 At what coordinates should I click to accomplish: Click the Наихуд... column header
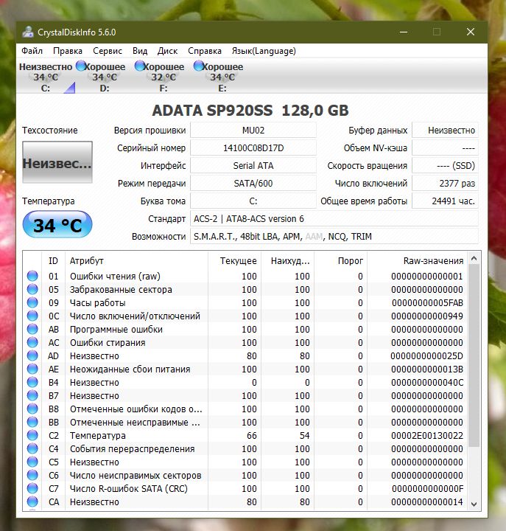(287, 261)
